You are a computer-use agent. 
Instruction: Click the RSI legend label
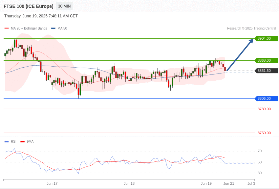click(13, 141)
